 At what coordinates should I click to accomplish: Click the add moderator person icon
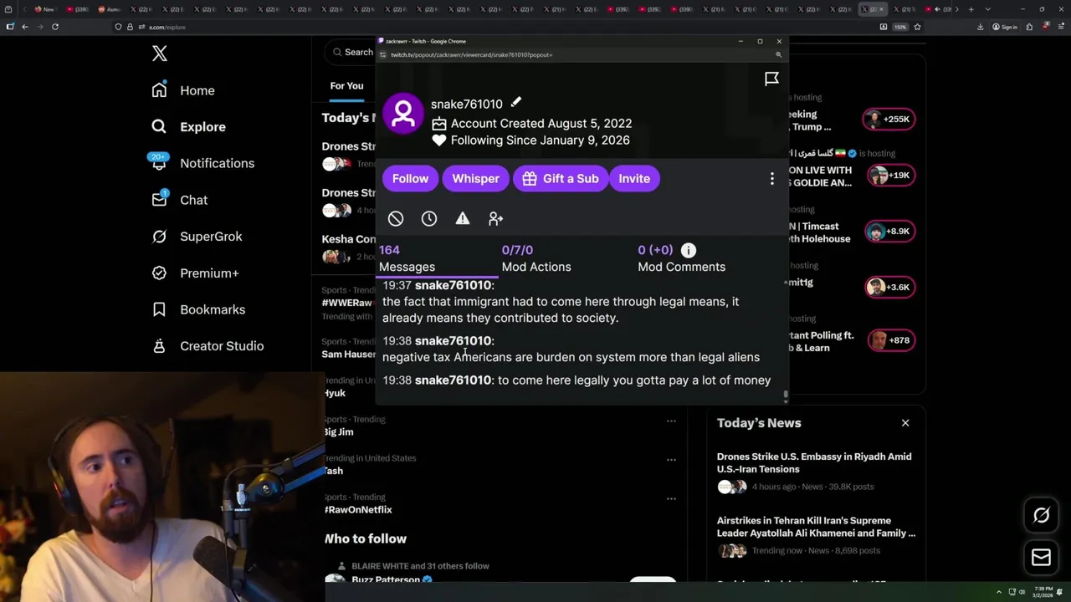(x=496, y=218)
